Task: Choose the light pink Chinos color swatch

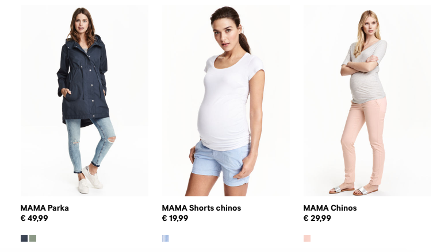Action: (307, 238)
